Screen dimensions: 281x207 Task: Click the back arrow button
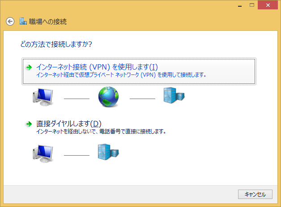click(x=10, y=21)
